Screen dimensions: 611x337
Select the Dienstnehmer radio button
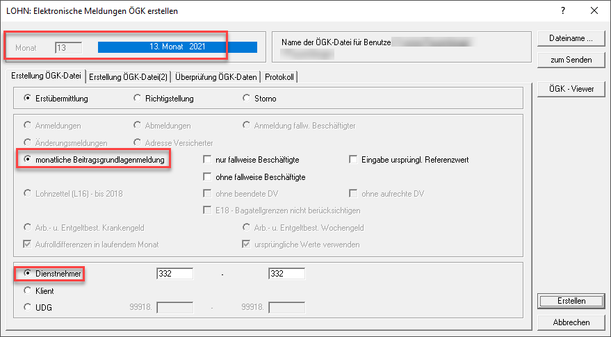(x=28, y=274)
